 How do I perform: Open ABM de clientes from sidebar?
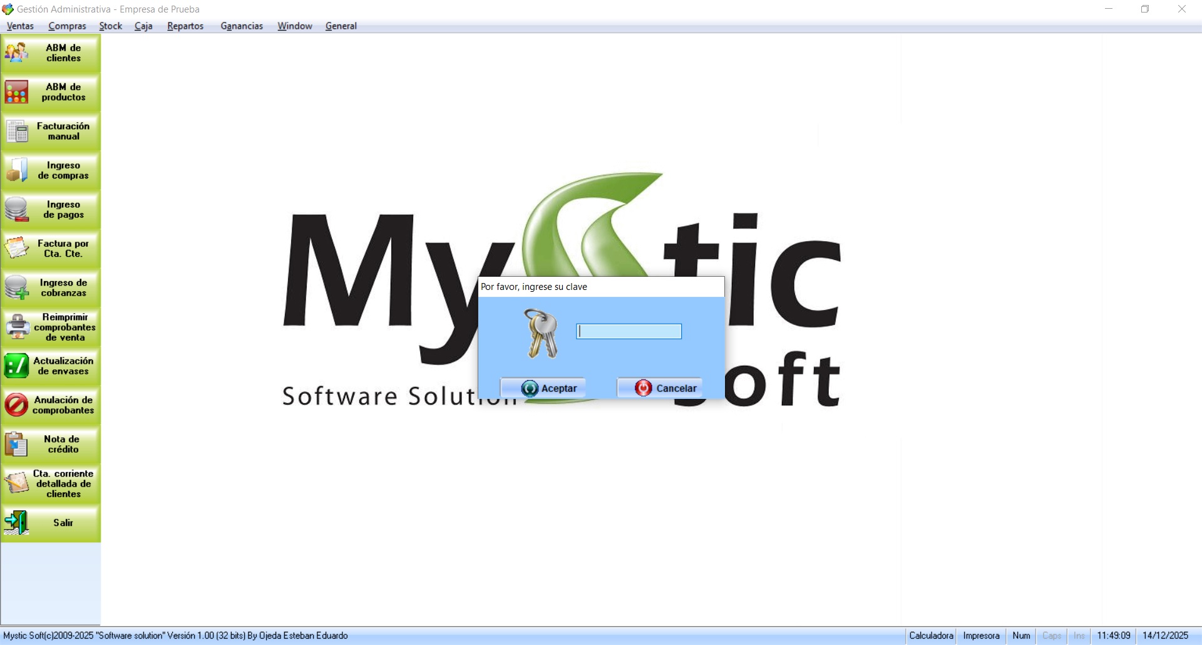[x=51, y=53]
